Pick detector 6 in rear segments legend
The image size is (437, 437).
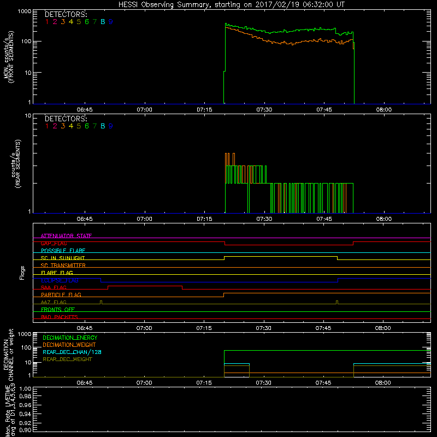87,126
